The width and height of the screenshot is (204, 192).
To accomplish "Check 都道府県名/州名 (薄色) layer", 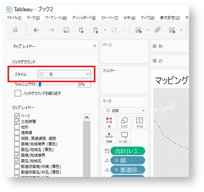I will tap(17, 172).
